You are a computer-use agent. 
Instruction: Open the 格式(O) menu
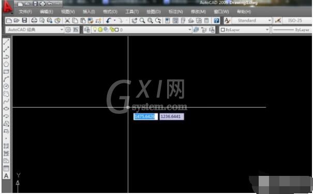point(110,12)
